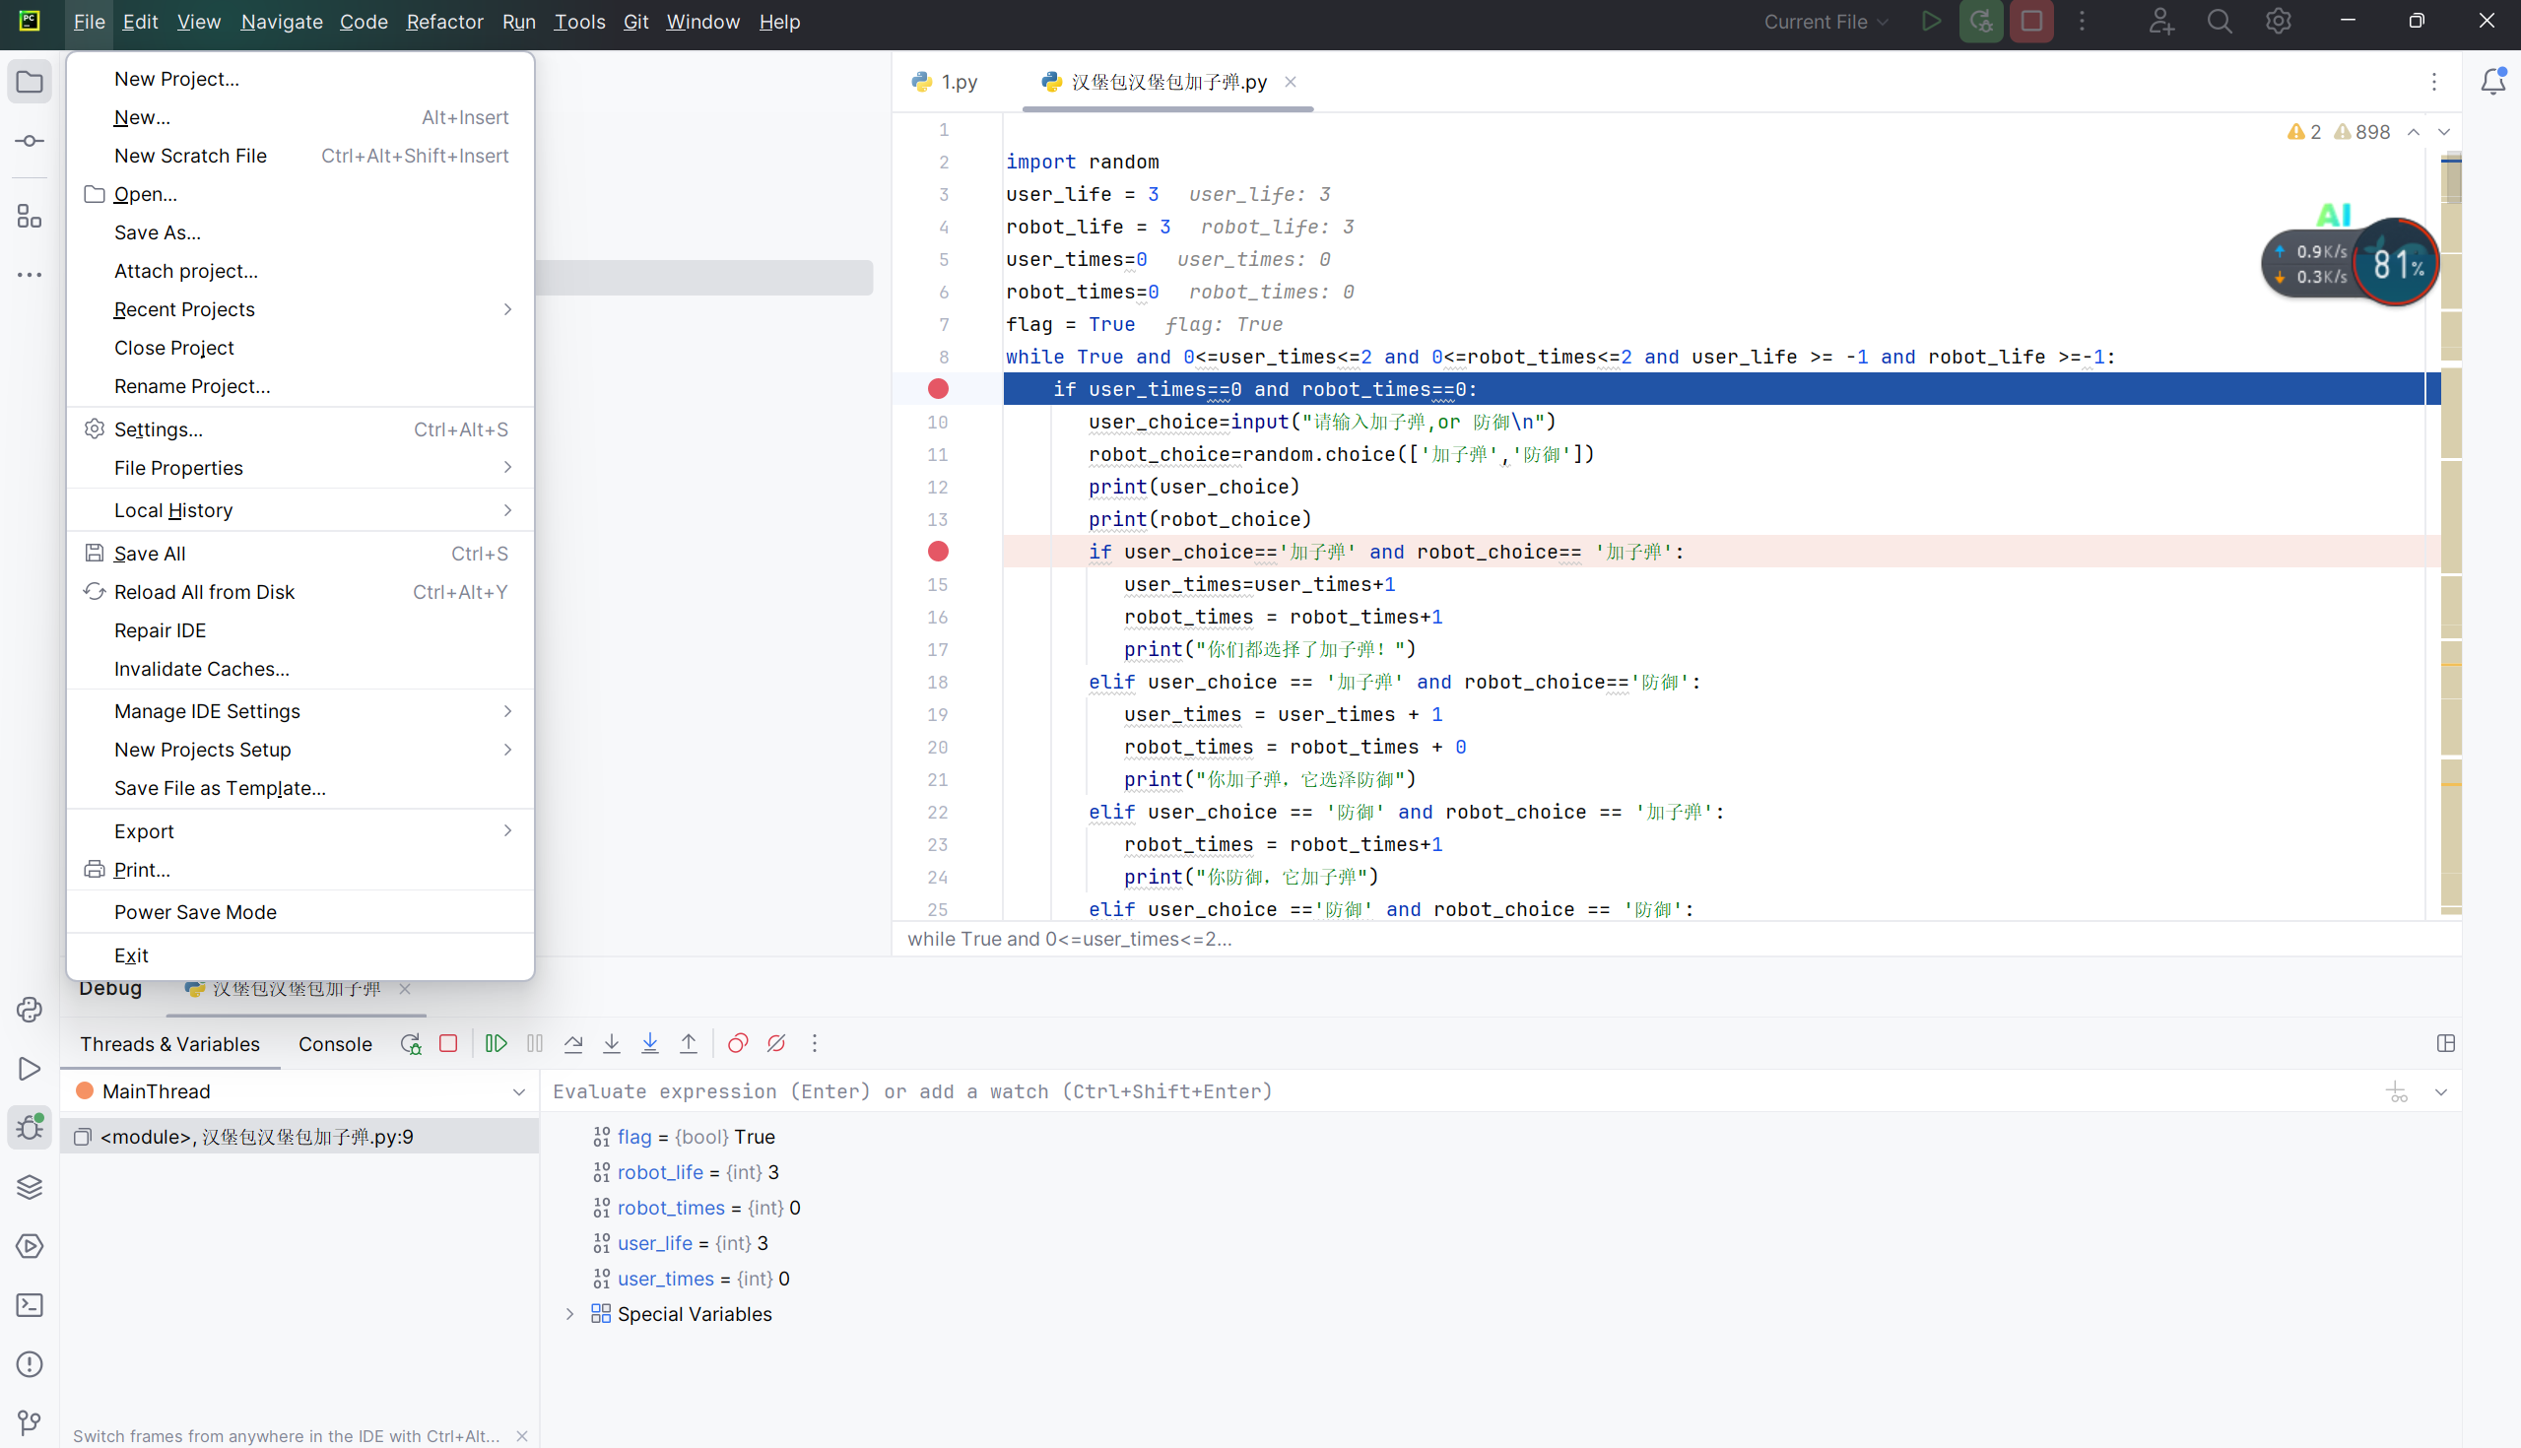Click the Rerun debug session icon
Image resolution: width=2521 pixels, height=1448 pixels.
click(411, 1043)
